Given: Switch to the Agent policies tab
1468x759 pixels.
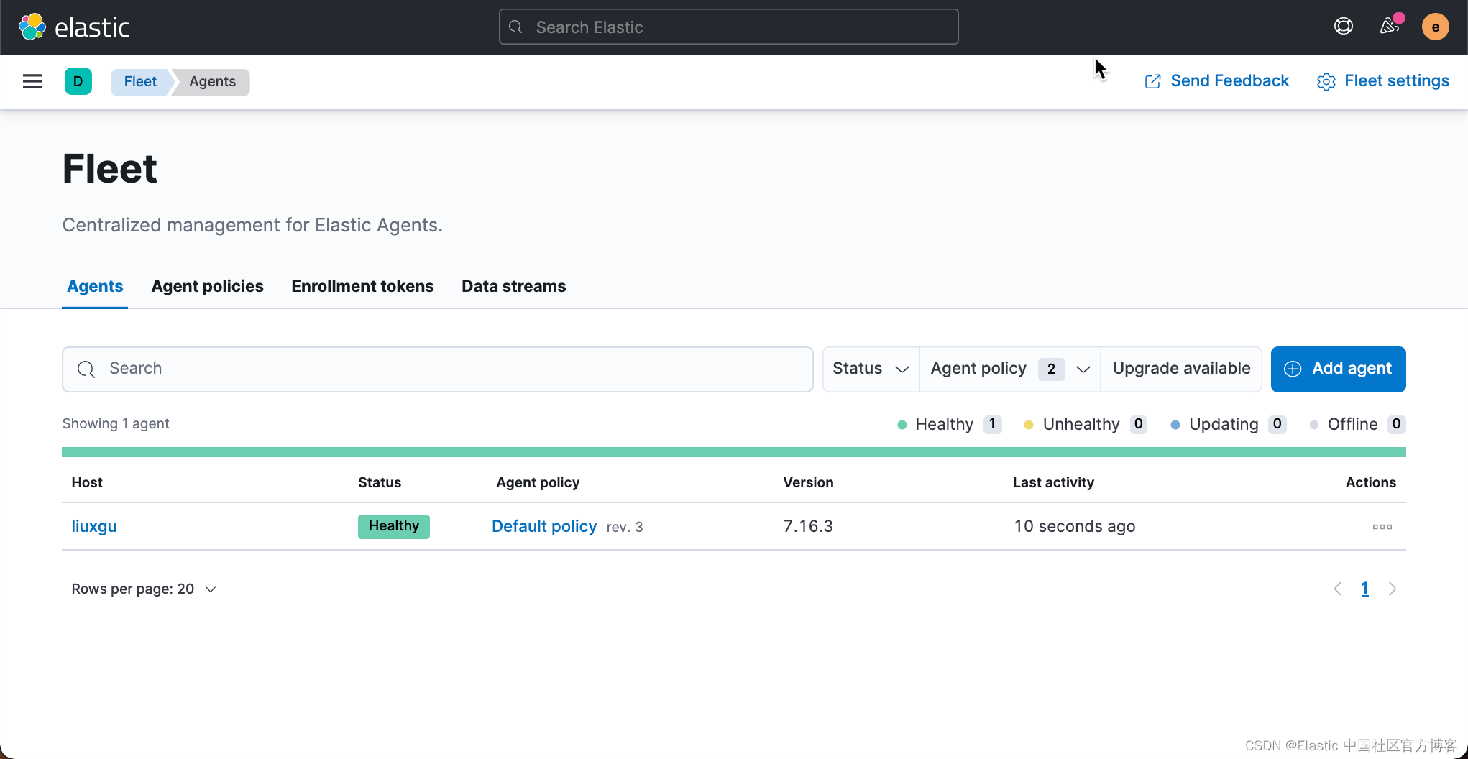Looking at the screenshot, I should pos(207,286).
